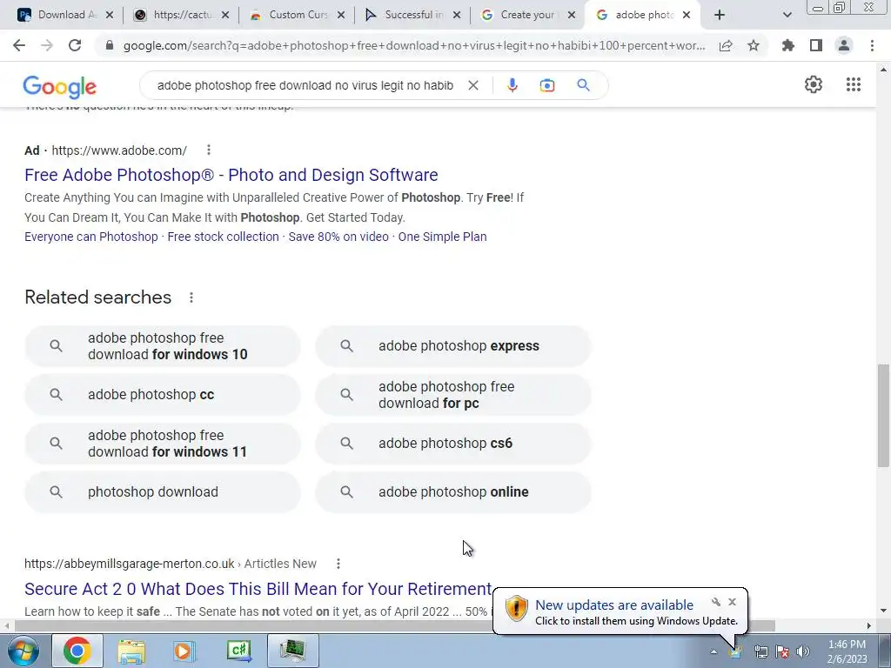Image resolution: width=891 pixels, height=668 pixels.
Task: Click the volume speaker tray icon
Action: click(802, 651)
